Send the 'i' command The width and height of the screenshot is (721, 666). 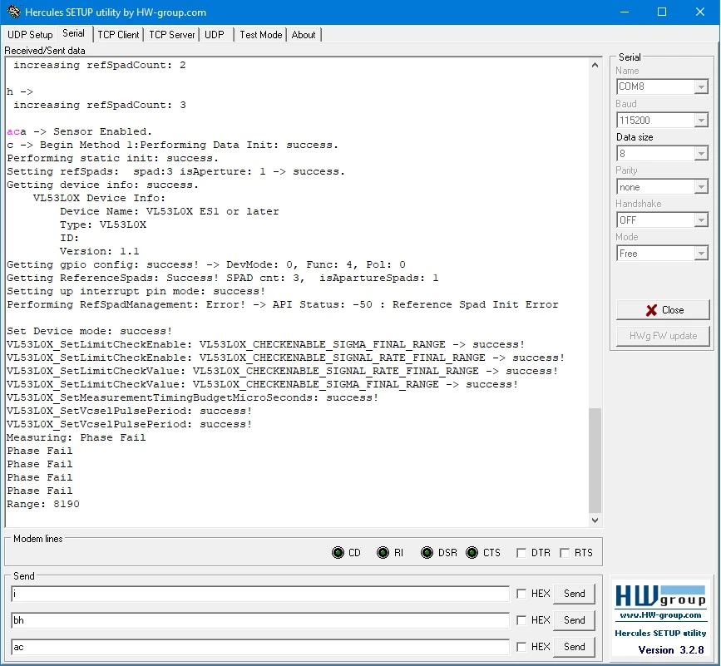(x=575, y=594)
